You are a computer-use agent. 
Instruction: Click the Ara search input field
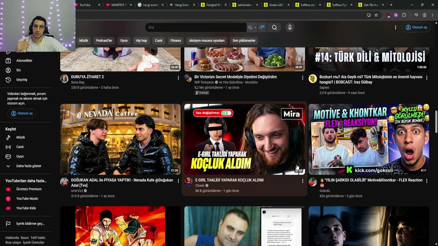(x=196, y=27)
